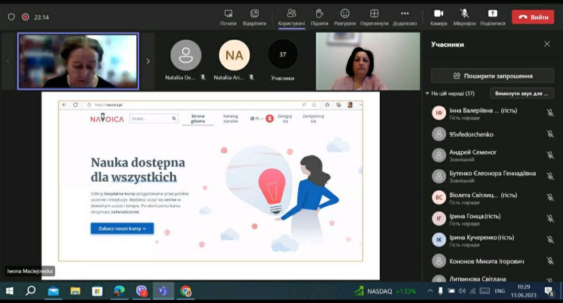Image resolution: width=563 pixels, height=303 pixels.
Task: Open the Реагувати reactions icon
Action: [x=345, y=14]
